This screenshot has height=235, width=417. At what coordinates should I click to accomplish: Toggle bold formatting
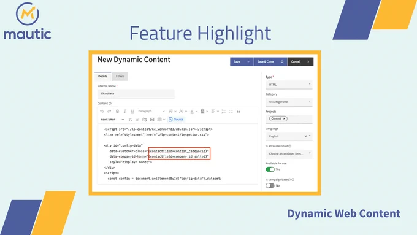click(x=117, y=111)
